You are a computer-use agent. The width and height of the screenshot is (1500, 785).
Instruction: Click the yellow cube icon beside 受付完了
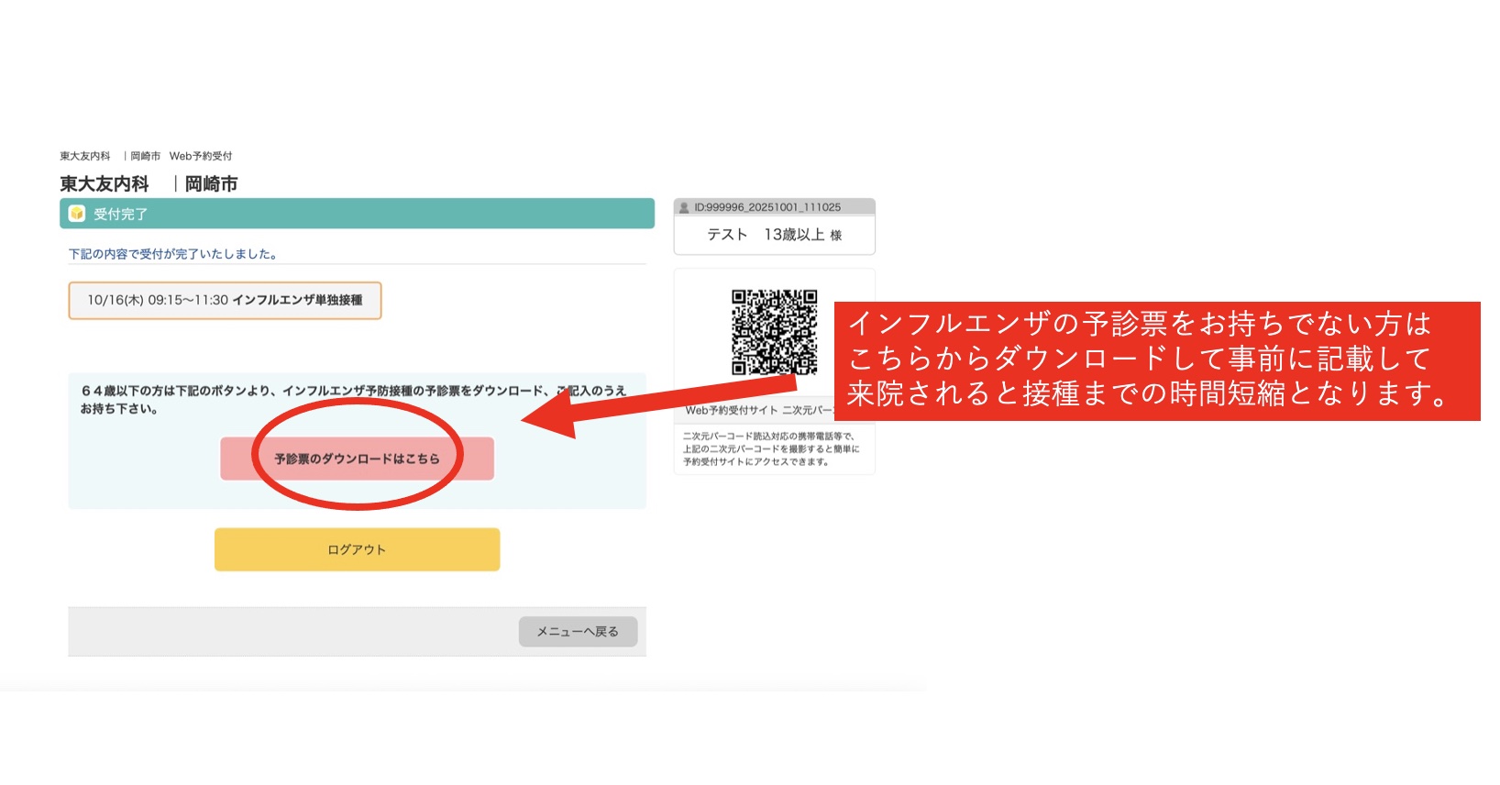coord(77,214)
